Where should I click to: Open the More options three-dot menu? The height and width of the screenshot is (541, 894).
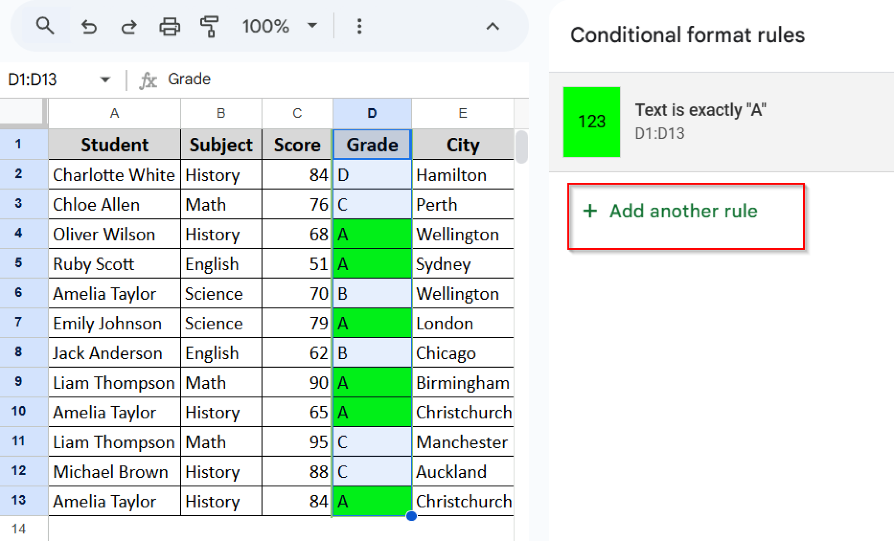[359, 26]
